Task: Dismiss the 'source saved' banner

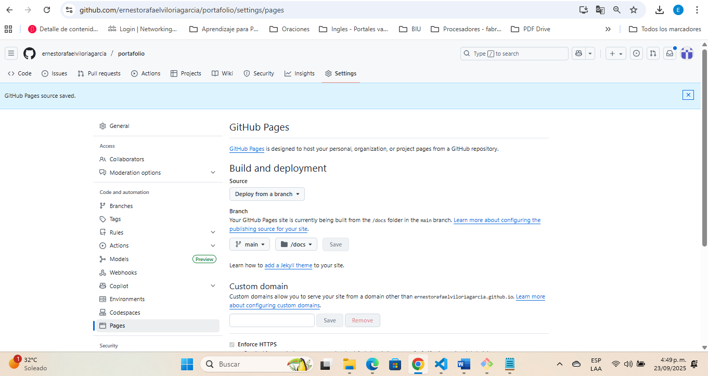Action: pyautogui.click(x=688, y=95)
